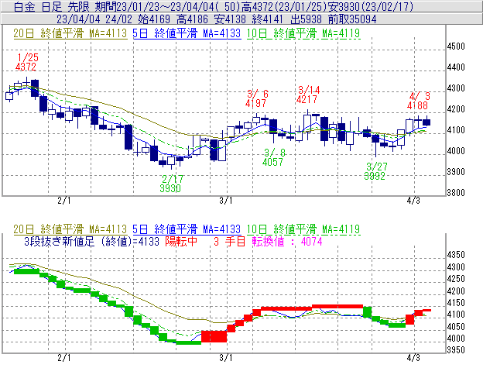Click the 3/1 date label under candlestick chart
Screen dimensions: 483x368
point(226,201)
